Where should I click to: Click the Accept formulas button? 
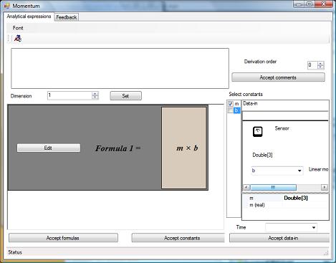click(63, 238)
